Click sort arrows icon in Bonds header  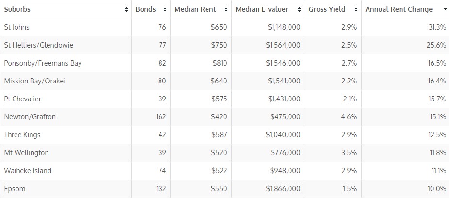click(165, 10)
